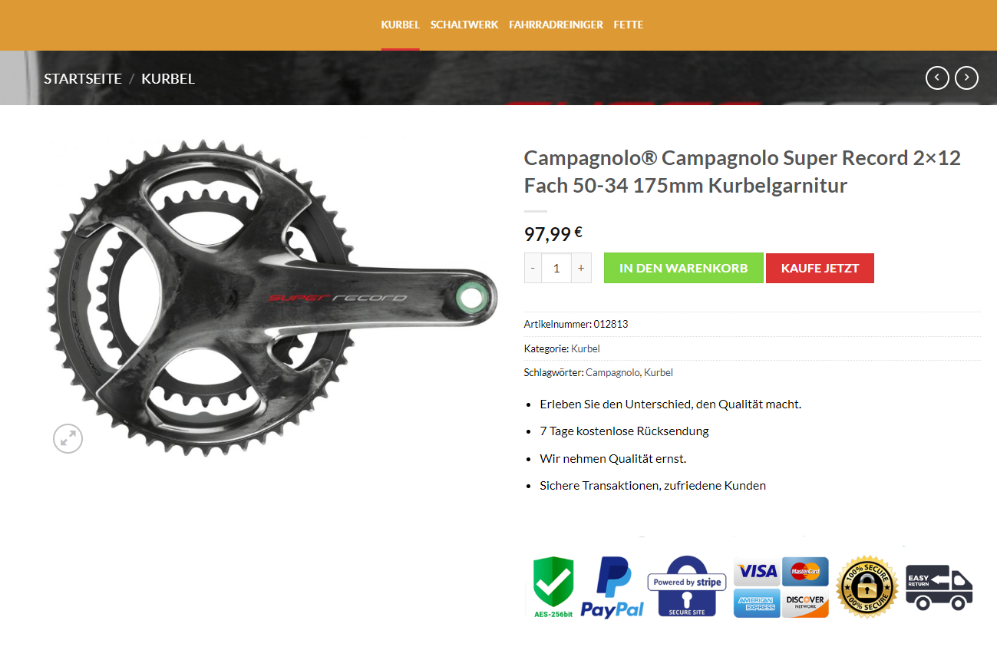The height and width of the screenshot is (647, 997).
Task: Increase quantity with plus button
Action: tap(581, 268)
